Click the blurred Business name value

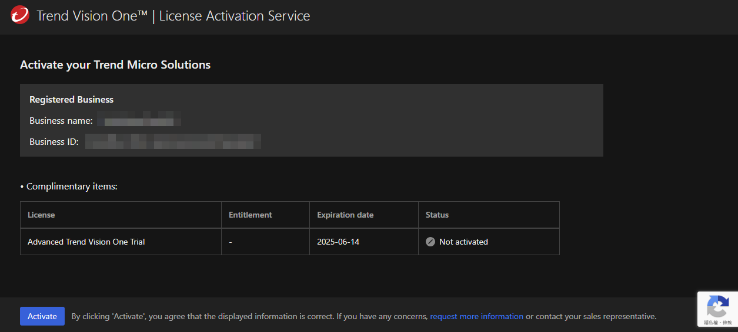[139, 121]
